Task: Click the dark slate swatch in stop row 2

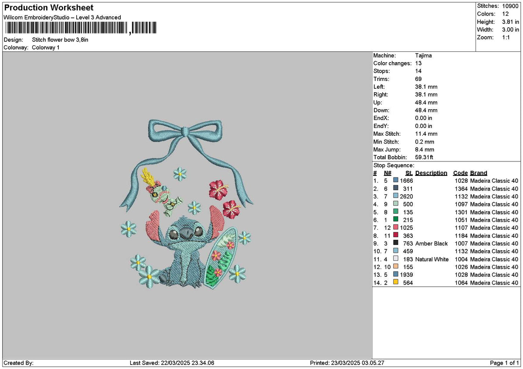Action: (396, 188)
